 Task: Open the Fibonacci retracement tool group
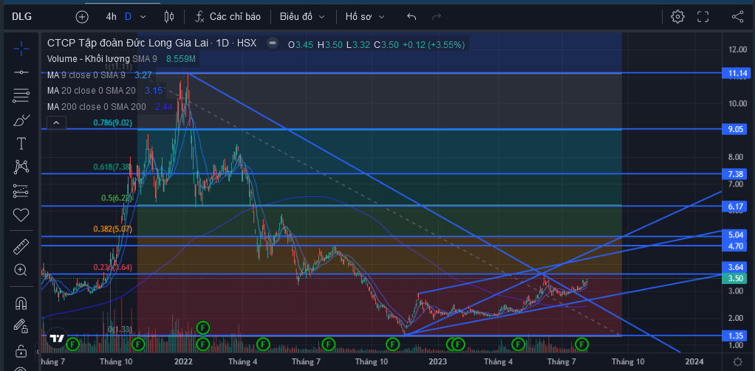[21, 96]
